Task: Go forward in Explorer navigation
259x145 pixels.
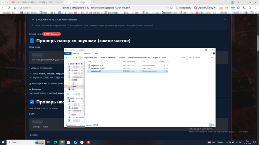Action: [70, 58]
